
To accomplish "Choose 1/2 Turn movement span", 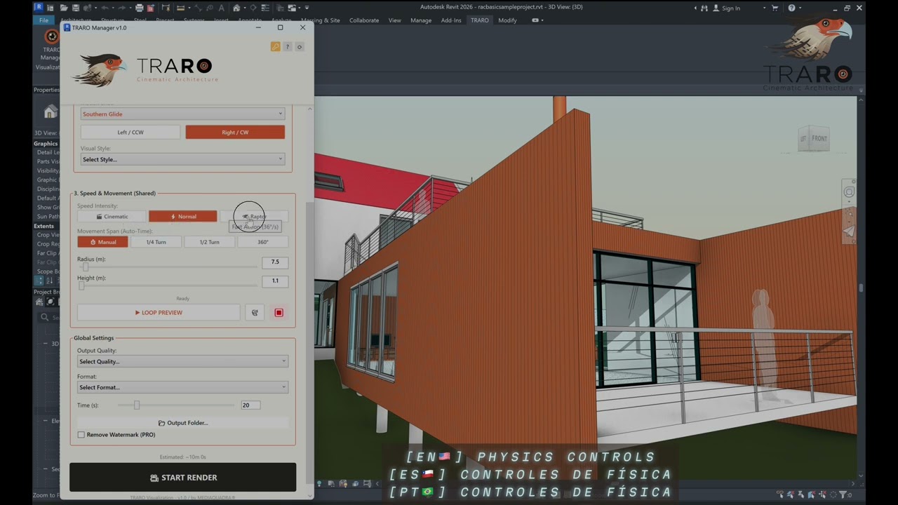I will point(209,242).
